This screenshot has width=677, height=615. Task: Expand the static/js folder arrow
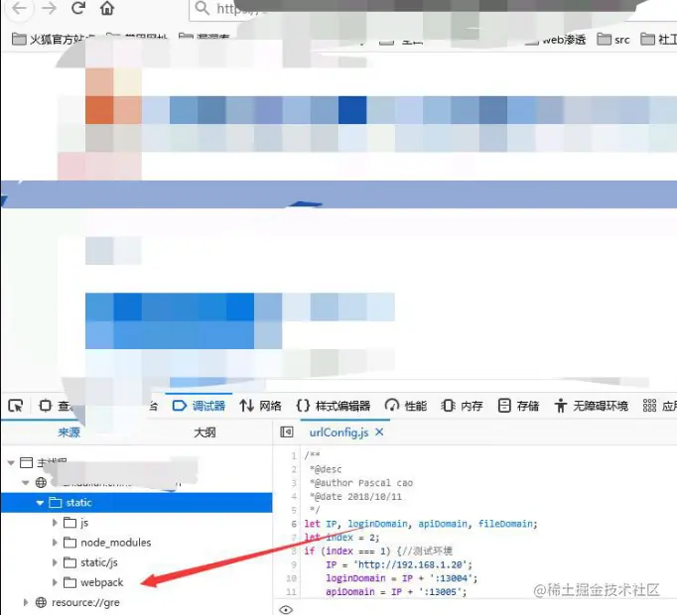pos(55,562)
